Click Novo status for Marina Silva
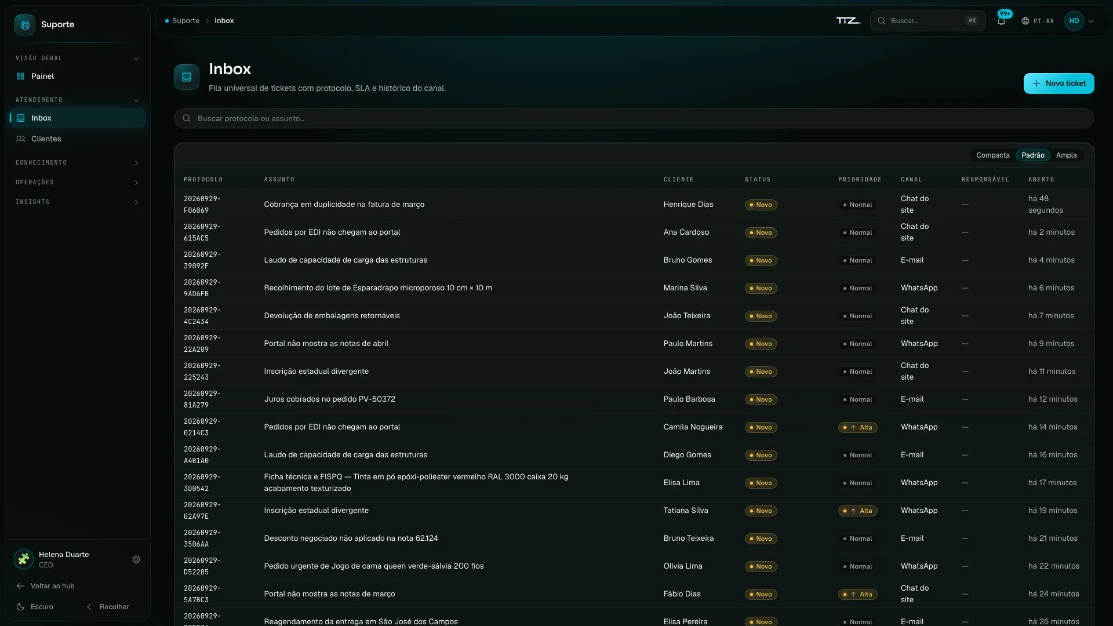Image resolution: width=1113 pixels, height=626 pixels. pos(761,289)
